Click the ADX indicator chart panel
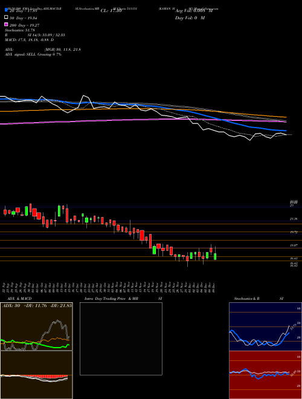Viewport: 302px width, 399px height. (x=36, y=326)
